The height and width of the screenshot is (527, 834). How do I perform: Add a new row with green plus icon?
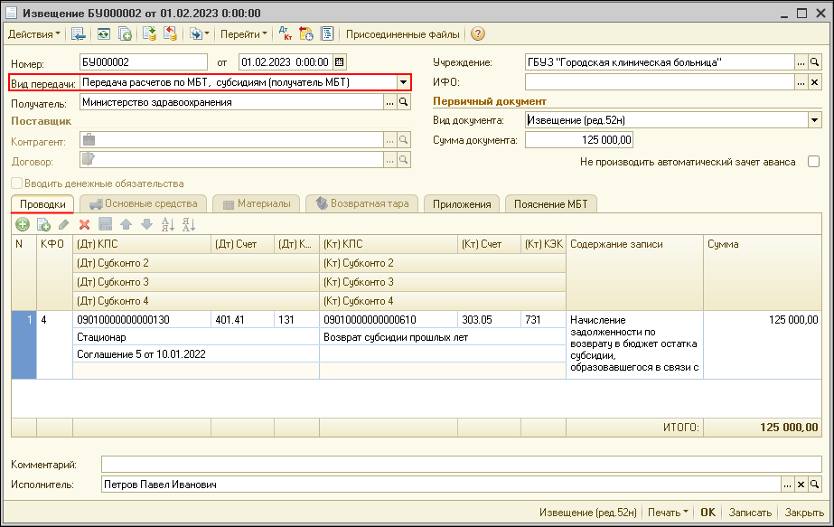[23, 225]
